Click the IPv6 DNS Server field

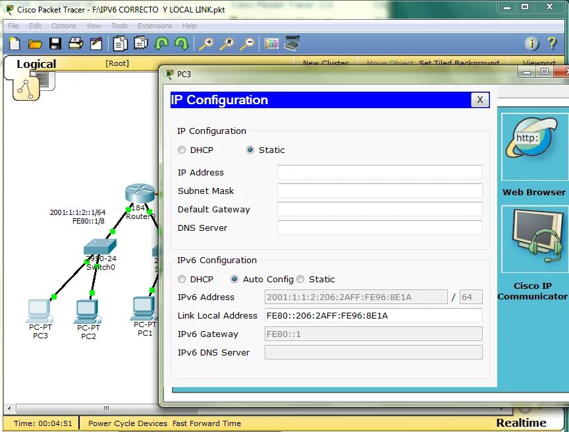(x=373, y=352)
